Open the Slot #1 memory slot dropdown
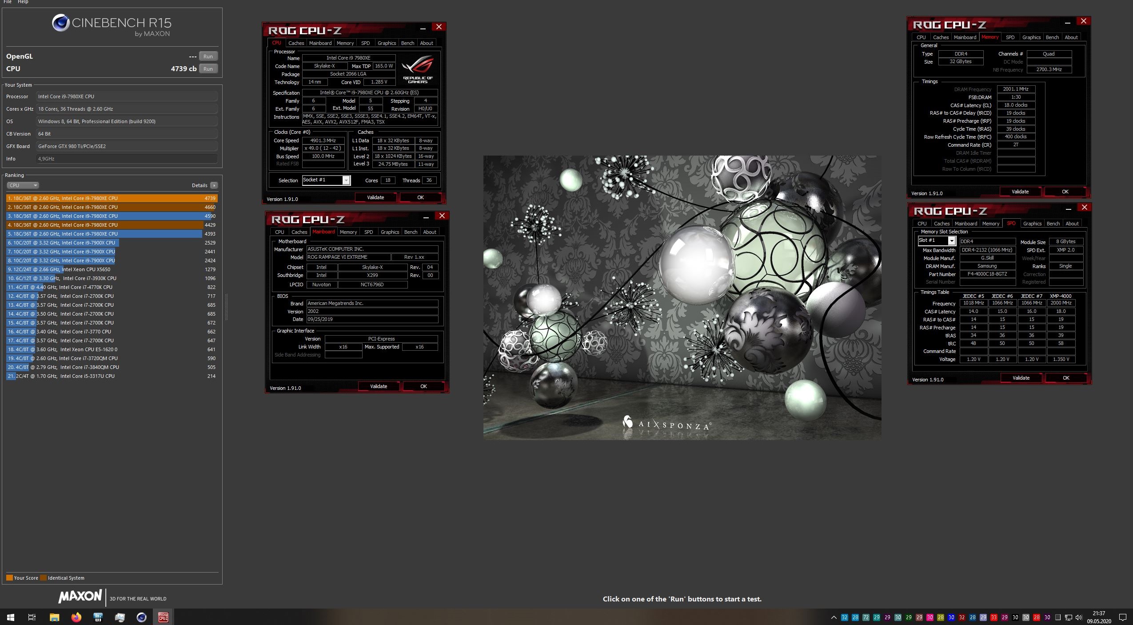 [937, 240]
